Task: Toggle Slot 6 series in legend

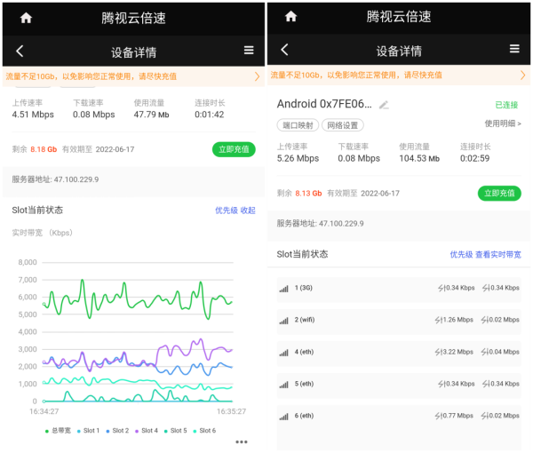Action: [x=204, y=431]
